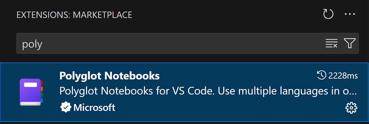This screenshot has width=369, height=124.
Task: Select the highlighted Polyglot Notebooks list row
Action: (184, 92)
